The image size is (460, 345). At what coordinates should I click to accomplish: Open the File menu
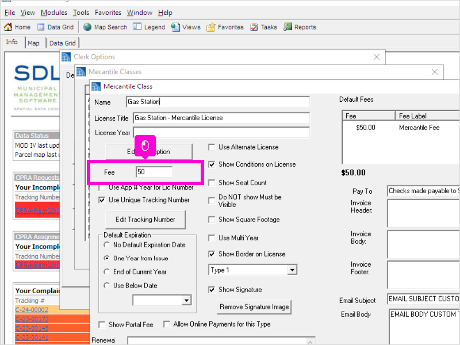(x=10, y=13)
